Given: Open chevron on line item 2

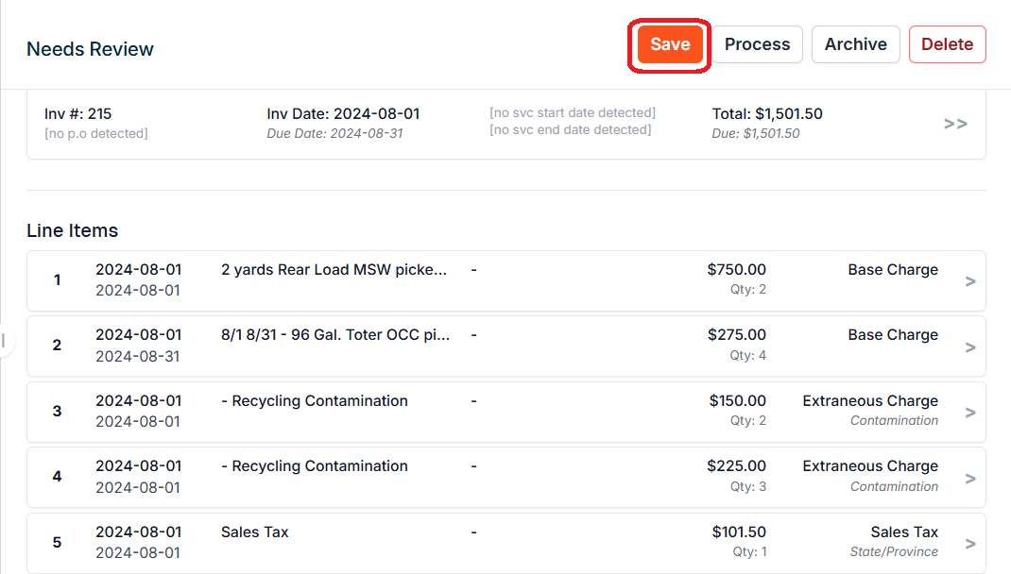Looking at the screenshot, I should [x=969, y=346].
